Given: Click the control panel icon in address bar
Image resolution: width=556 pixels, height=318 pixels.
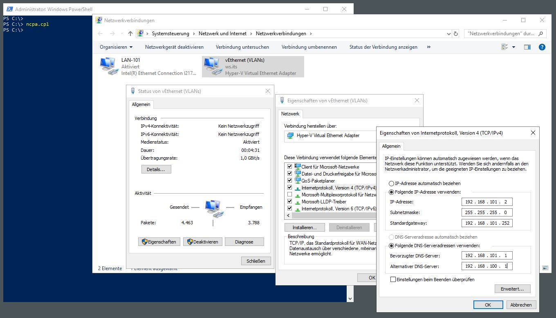Looking at the screenshot, I should coord(141,34).
